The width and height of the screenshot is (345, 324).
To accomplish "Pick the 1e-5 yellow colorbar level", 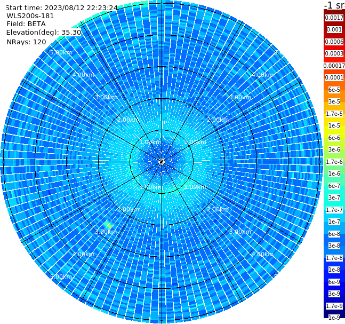I will pyautogui.click(x=334, y=125).
